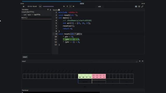
Task: Click the step-forward play icon
Action: click(x=64, y=6)
